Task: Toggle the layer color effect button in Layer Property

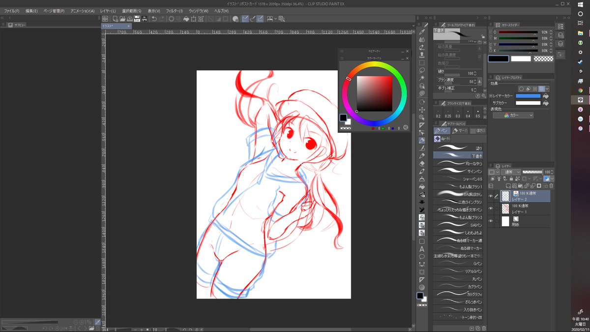Action: click(x=541, y=89)
